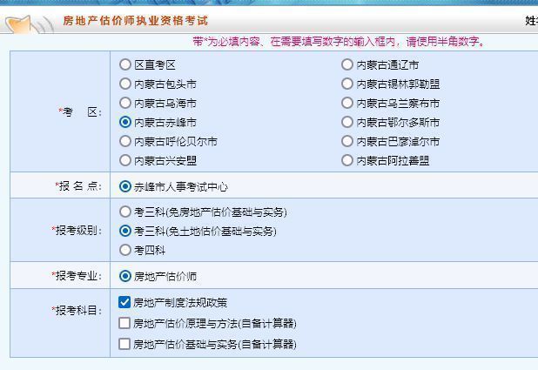This screenshot has height=370, width=538.
Task: Select 内蒙古乌兰察布市 exam area
Action: pyautogui.click(x=348, y=103)
